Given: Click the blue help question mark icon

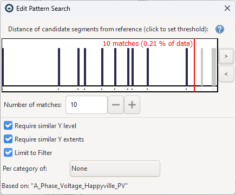Looking at the screenshot, I should (x=220, y=29).
